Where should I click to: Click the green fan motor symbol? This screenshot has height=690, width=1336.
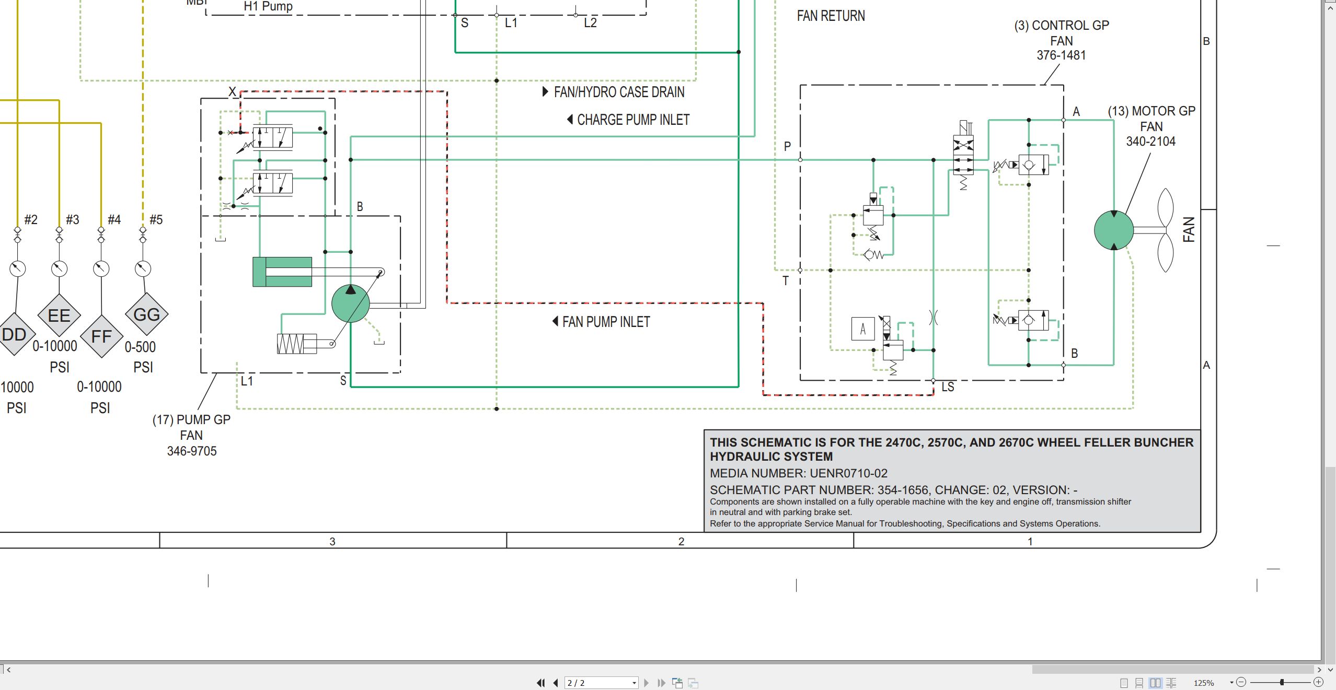coord(1114,230)
